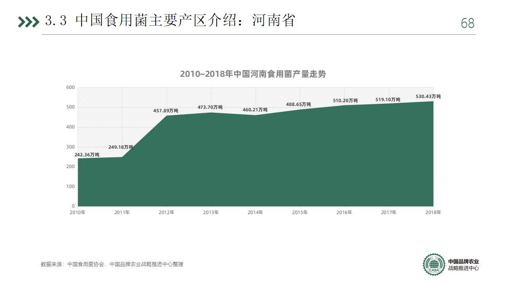Click x-axis label 2012年
507x285 pixels.
point(166,213)
